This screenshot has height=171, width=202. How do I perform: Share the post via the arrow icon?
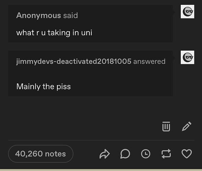coord(104,154)
